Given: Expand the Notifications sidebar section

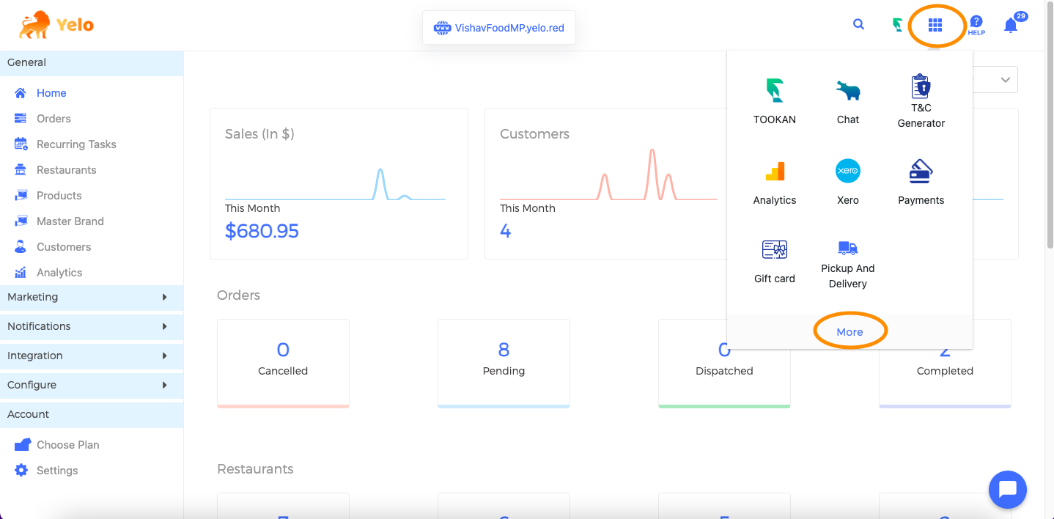Looking at the screenshot, I should [91, 326].
